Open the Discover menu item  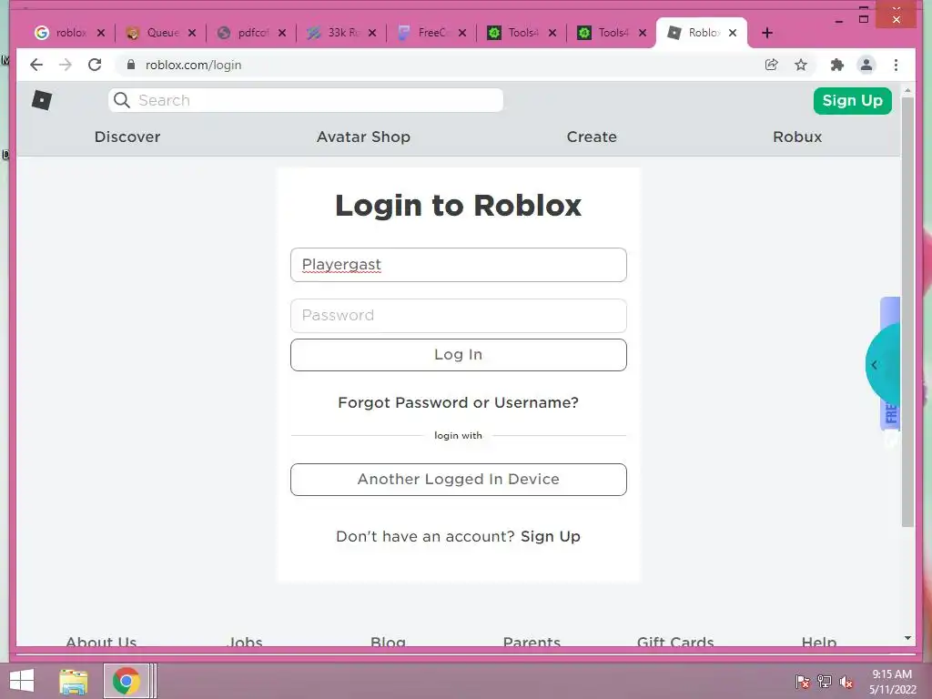coord(127,137)
